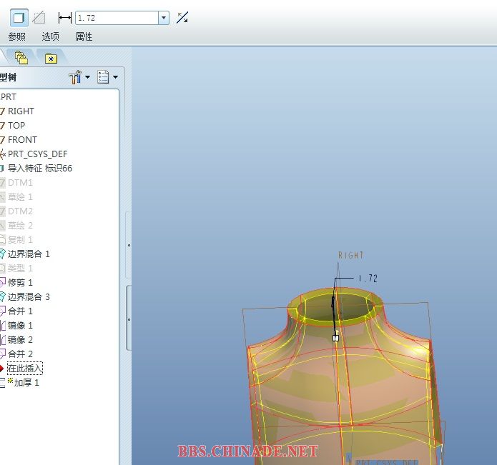The image size is (497, 465).
Task: Click the thickness dimension symbol icon
Action: [x=65, y=18]
